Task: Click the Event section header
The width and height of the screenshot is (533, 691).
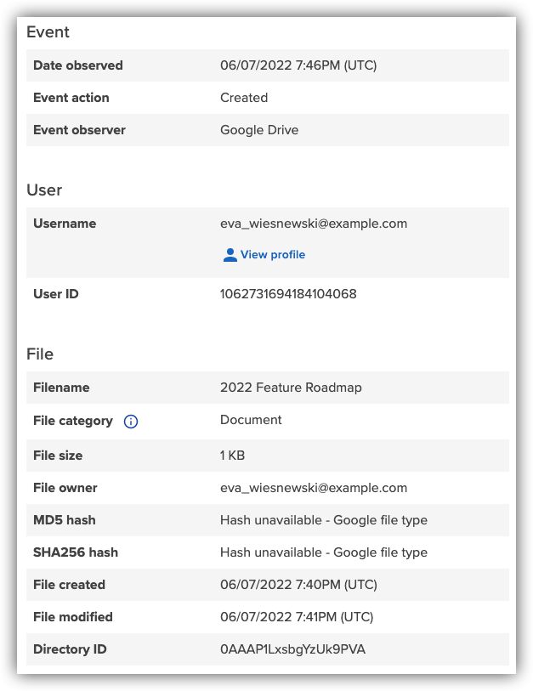Action: point(48,32)
